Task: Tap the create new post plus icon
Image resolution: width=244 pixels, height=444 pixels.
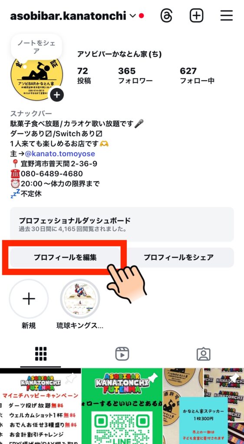Action: [x=196, y=16]
